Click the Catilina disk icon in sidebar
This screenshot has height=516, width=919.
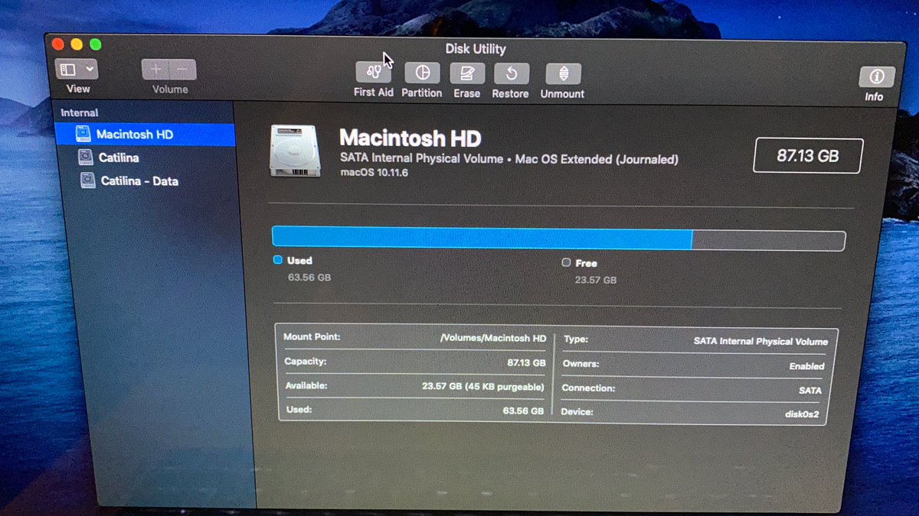click(86, 157)
